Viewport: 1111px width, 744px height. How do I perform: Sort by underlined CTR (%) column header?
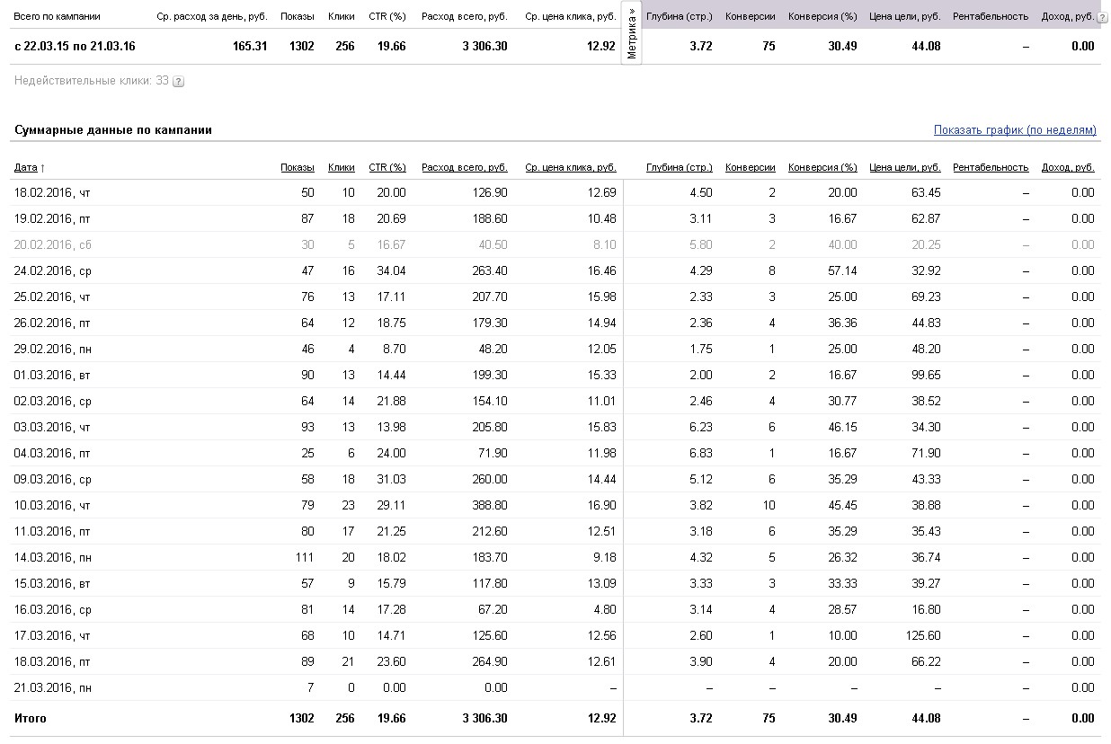387,167
